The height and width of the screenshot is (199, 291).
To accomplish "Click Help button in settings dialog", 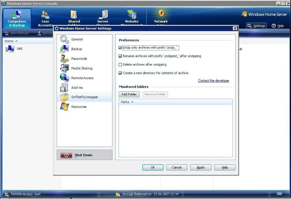I will [x=225, y=167].
